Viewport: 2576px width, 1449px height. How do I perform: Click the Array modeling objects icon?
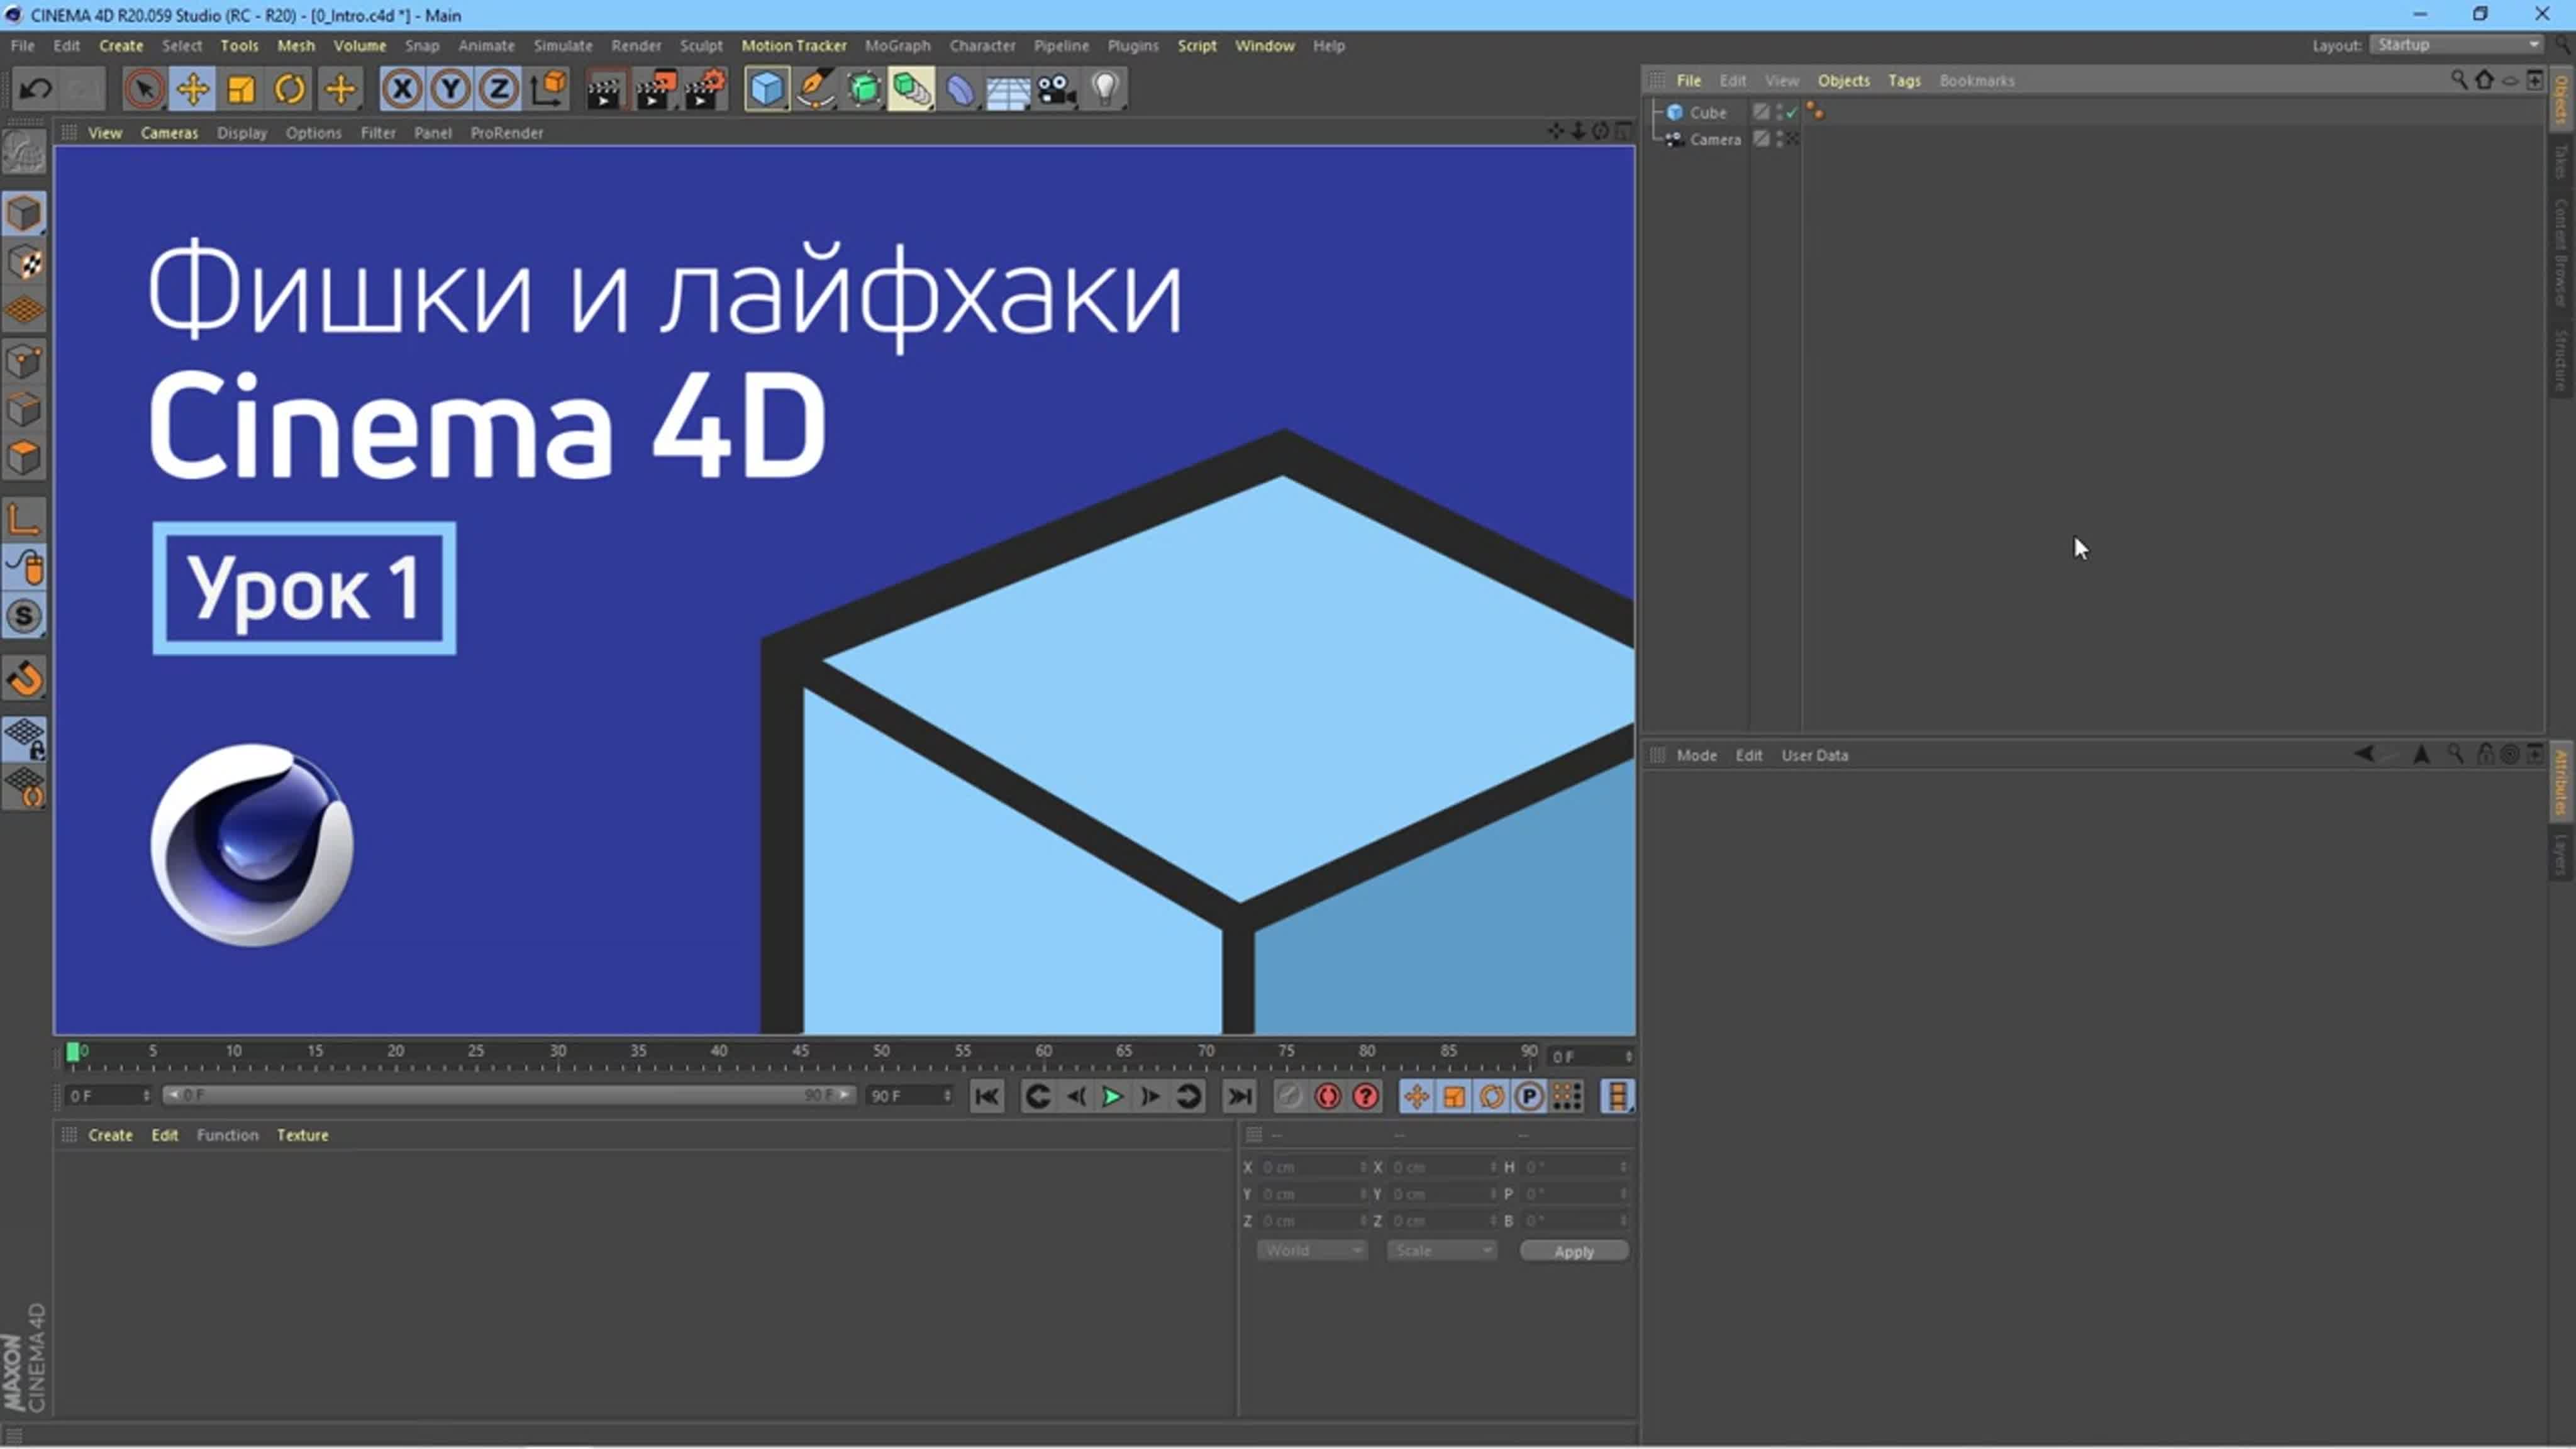(912, 89)
